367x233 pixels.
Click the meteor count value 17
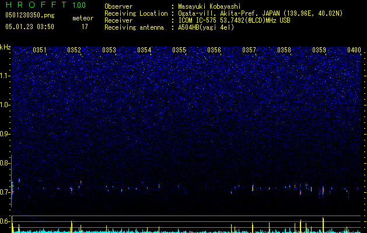tap(85, 27)
